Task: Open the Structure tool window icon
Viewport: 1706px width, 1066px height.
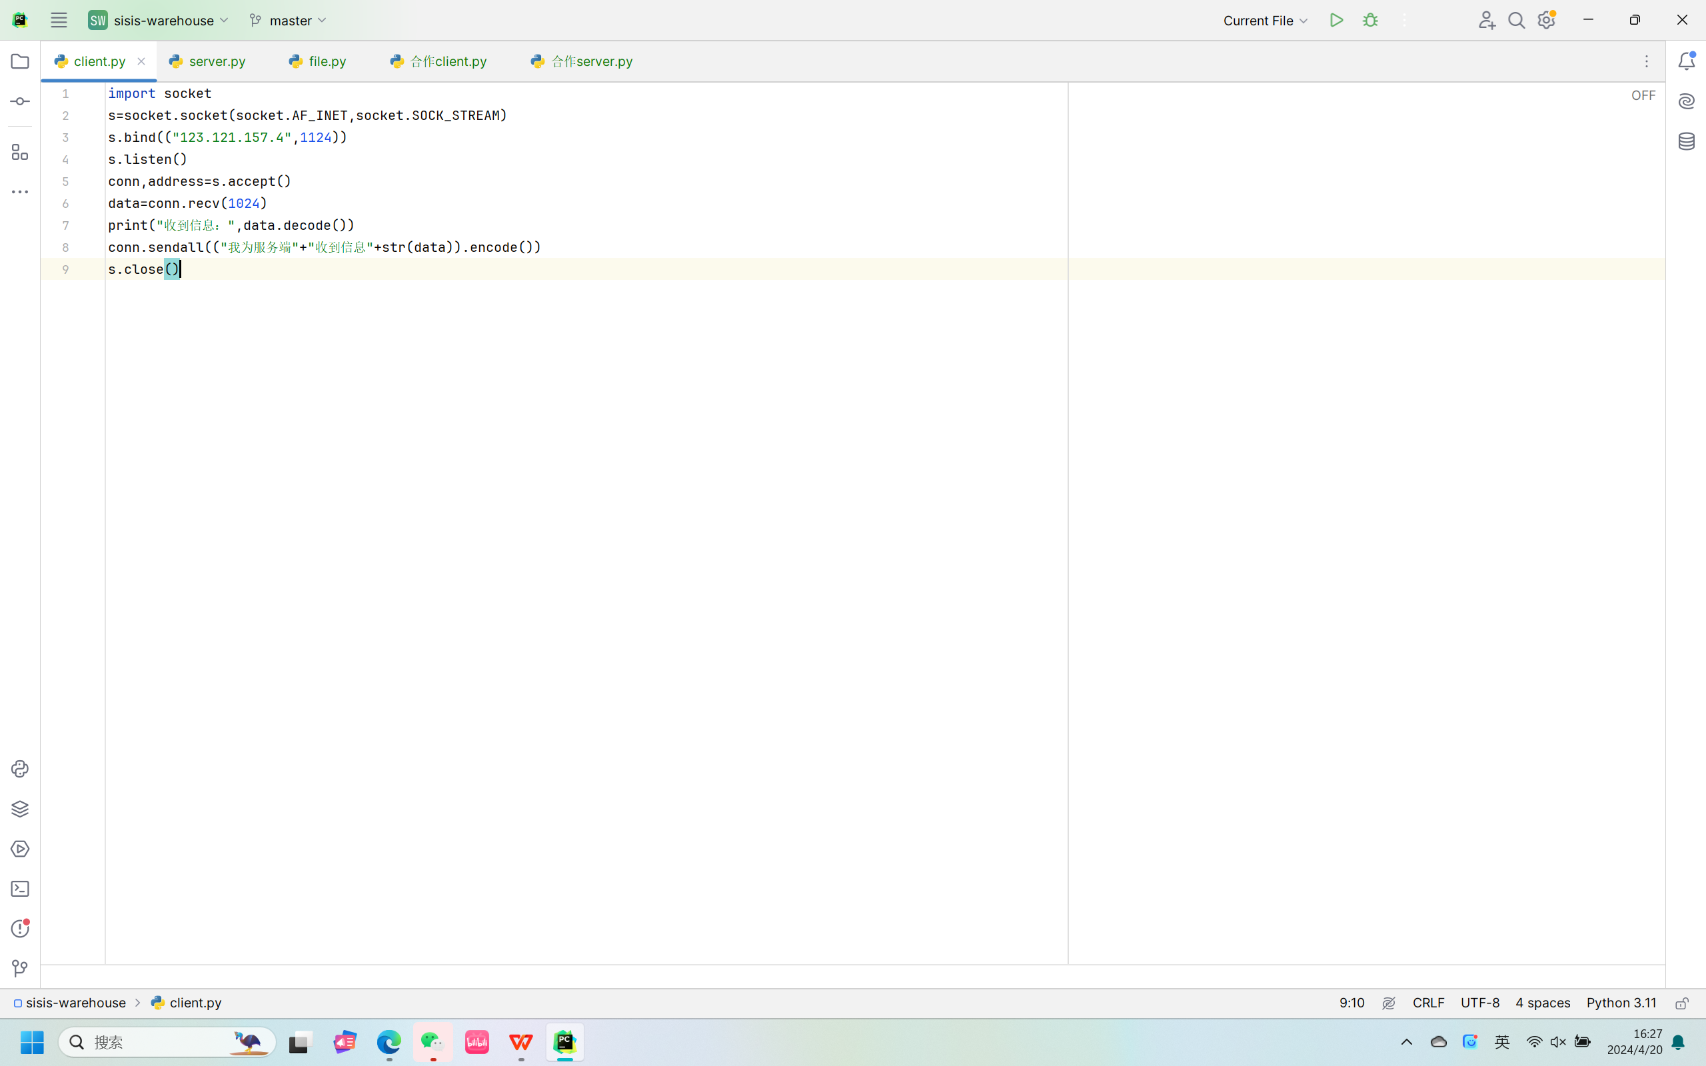Action: click(20, 153)
